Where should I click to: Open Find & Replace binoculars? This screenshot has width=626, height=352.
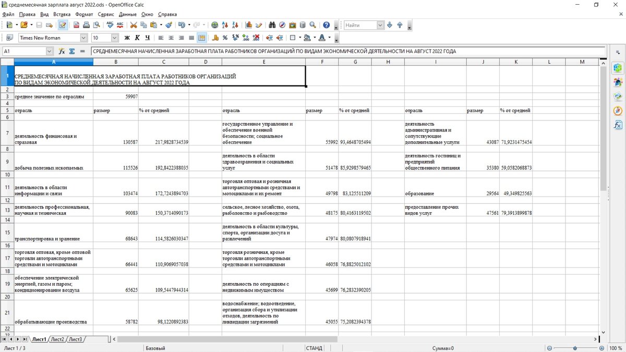[x=272, y=25]
